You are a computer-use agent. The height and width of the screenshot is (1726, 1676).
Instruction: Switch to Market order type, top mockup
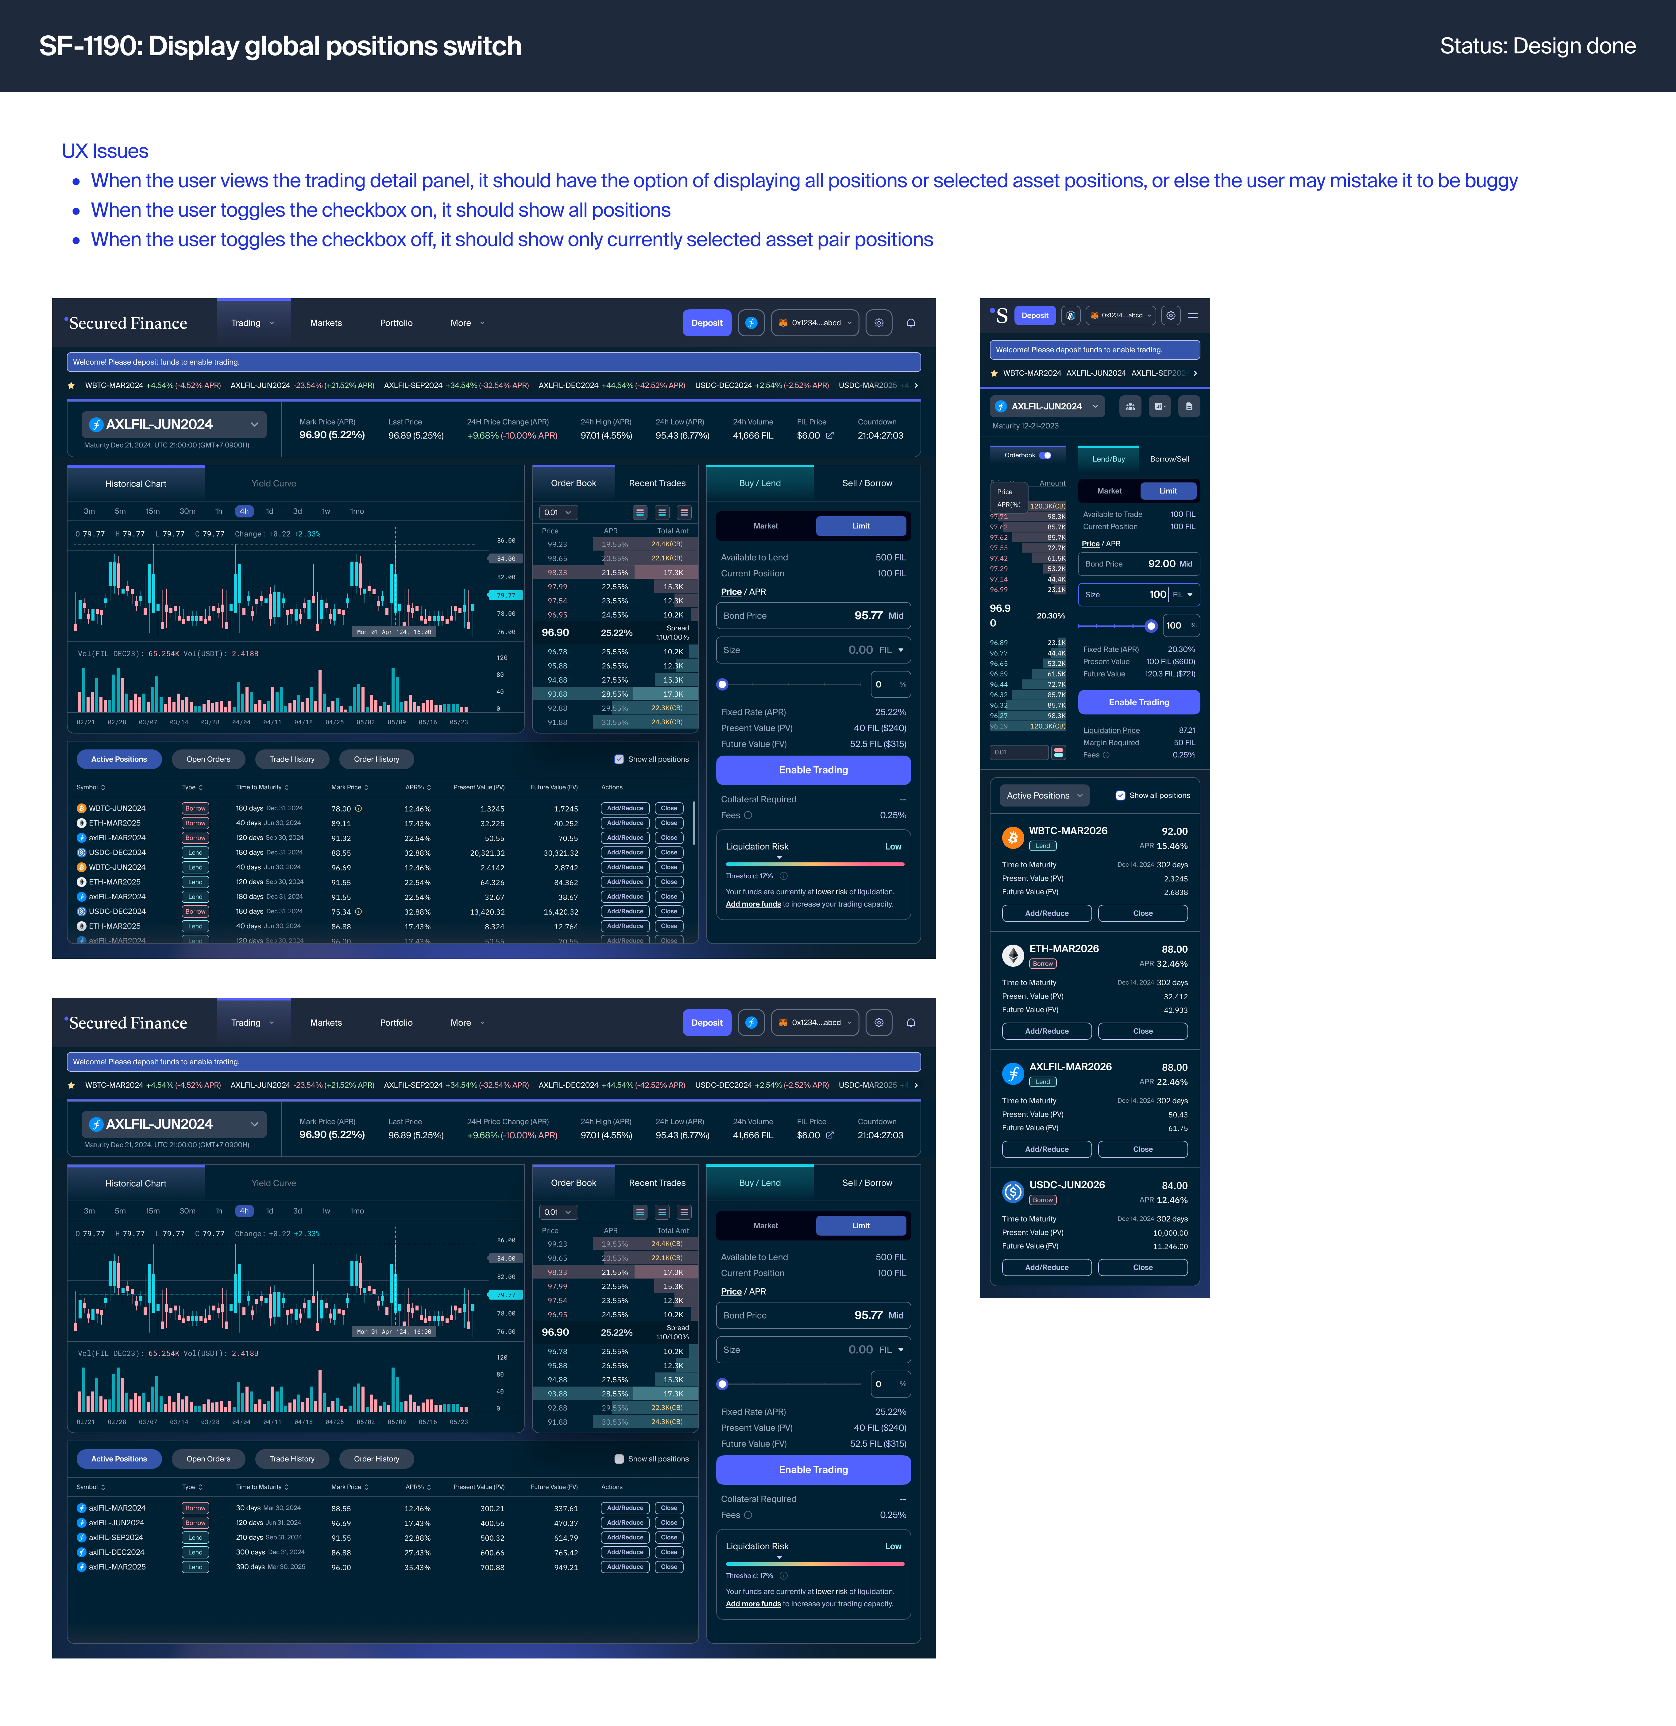click(x=766, y=526)
